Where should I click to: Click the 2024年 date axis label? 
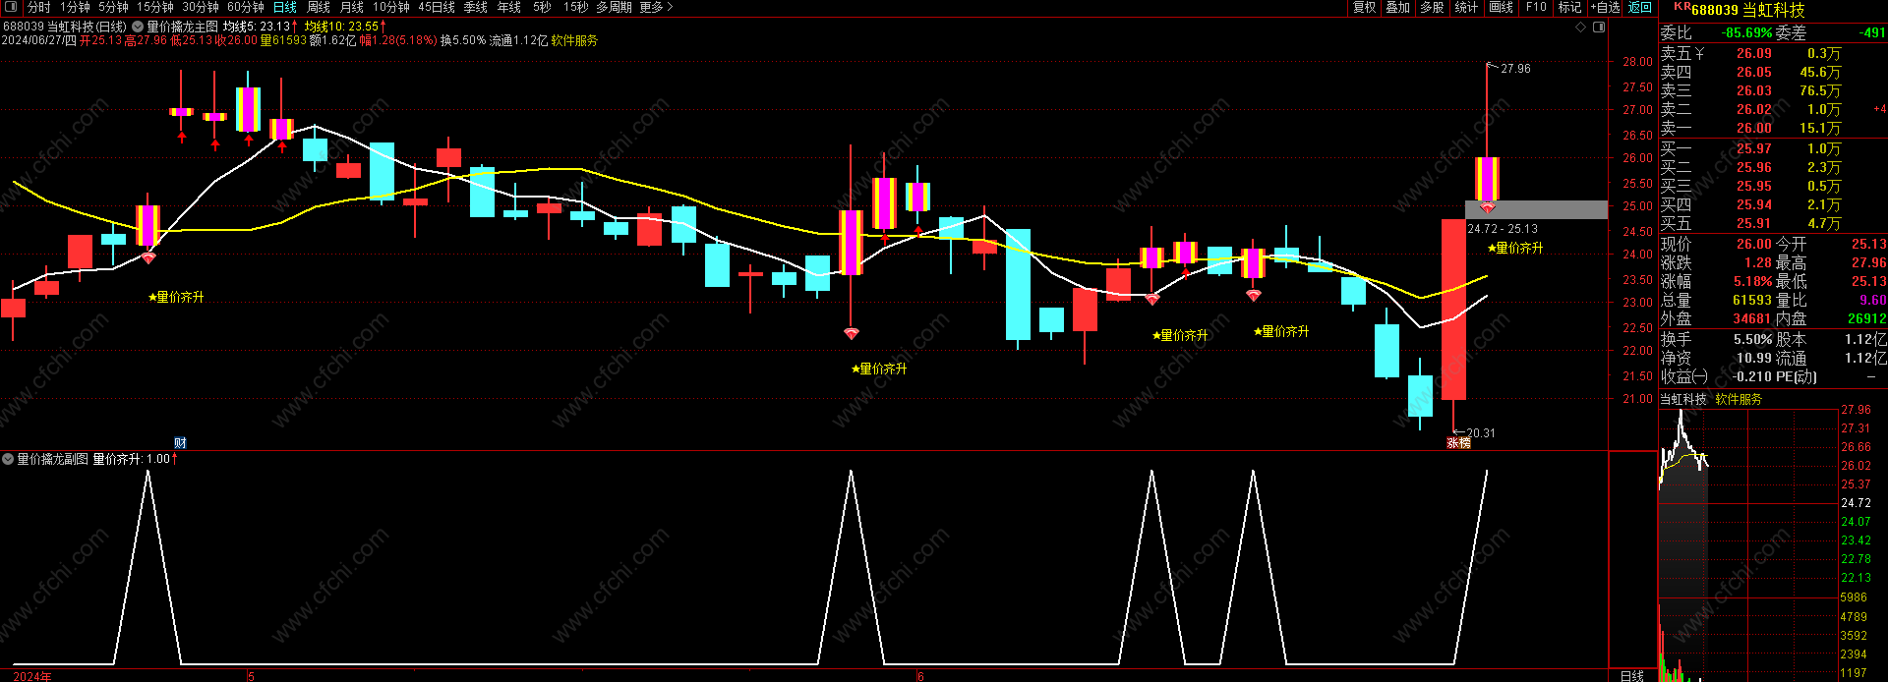pyautogui.click(x=32, y=676)
